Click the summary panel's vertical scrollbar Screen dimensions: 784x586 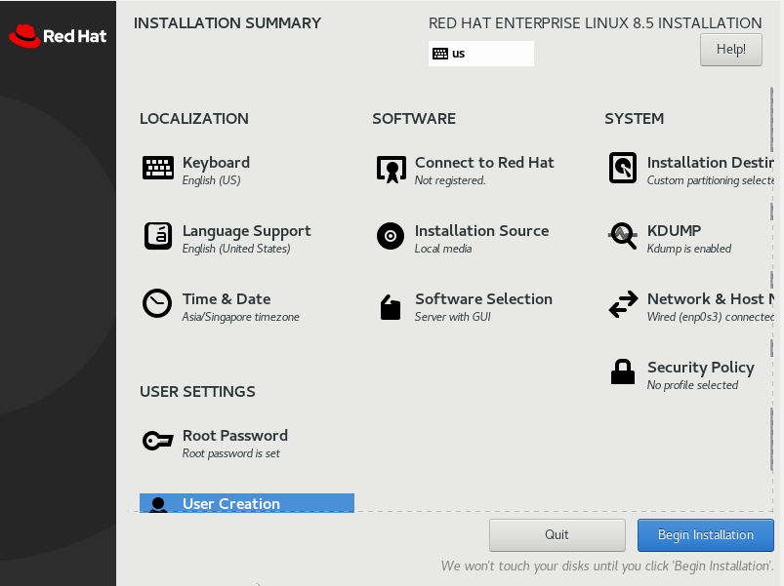click(x=771, y=280)
